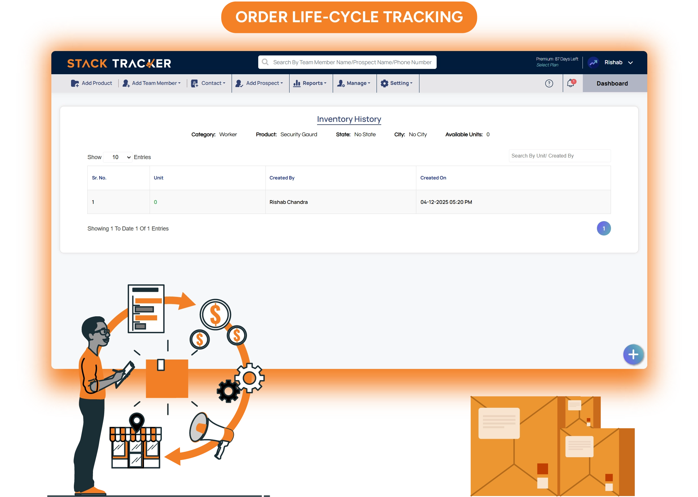Click the Stack Tracker logo
The image size is (698, 497).
(x=119, y=63)
